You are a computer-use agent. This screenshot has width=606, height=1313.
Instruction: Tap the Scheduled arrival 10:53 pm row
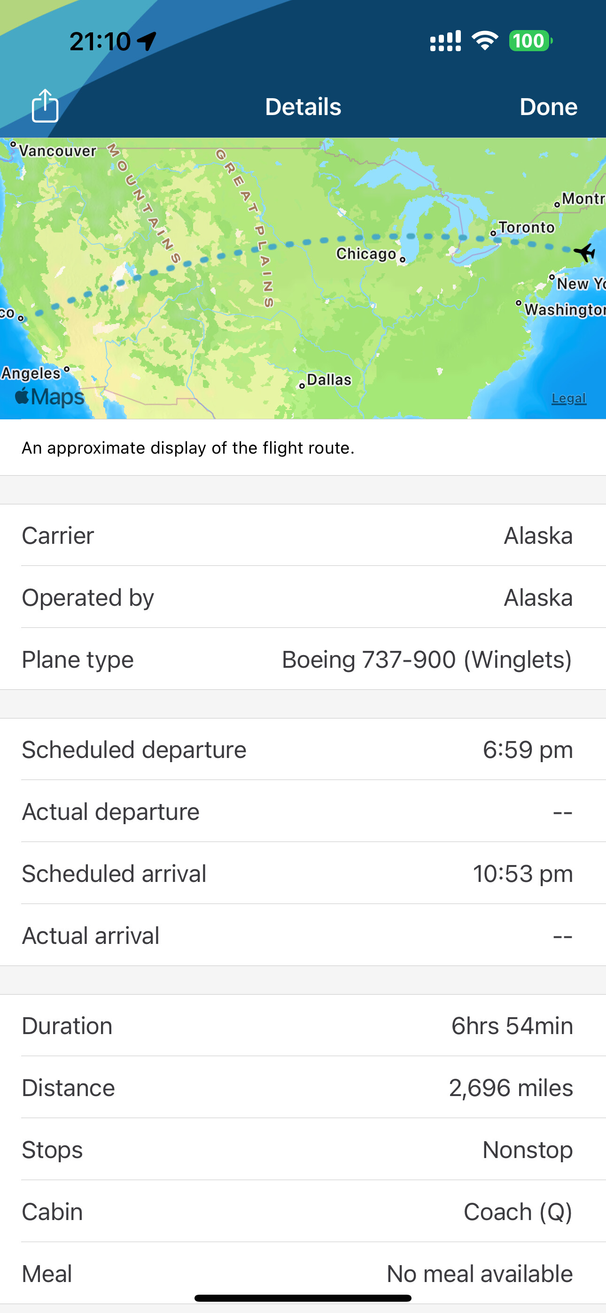[303, 873]
